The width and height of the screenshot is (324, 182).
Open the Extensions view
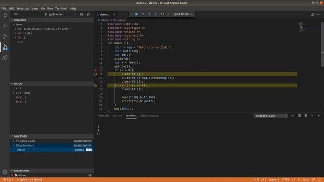(5, 58)
